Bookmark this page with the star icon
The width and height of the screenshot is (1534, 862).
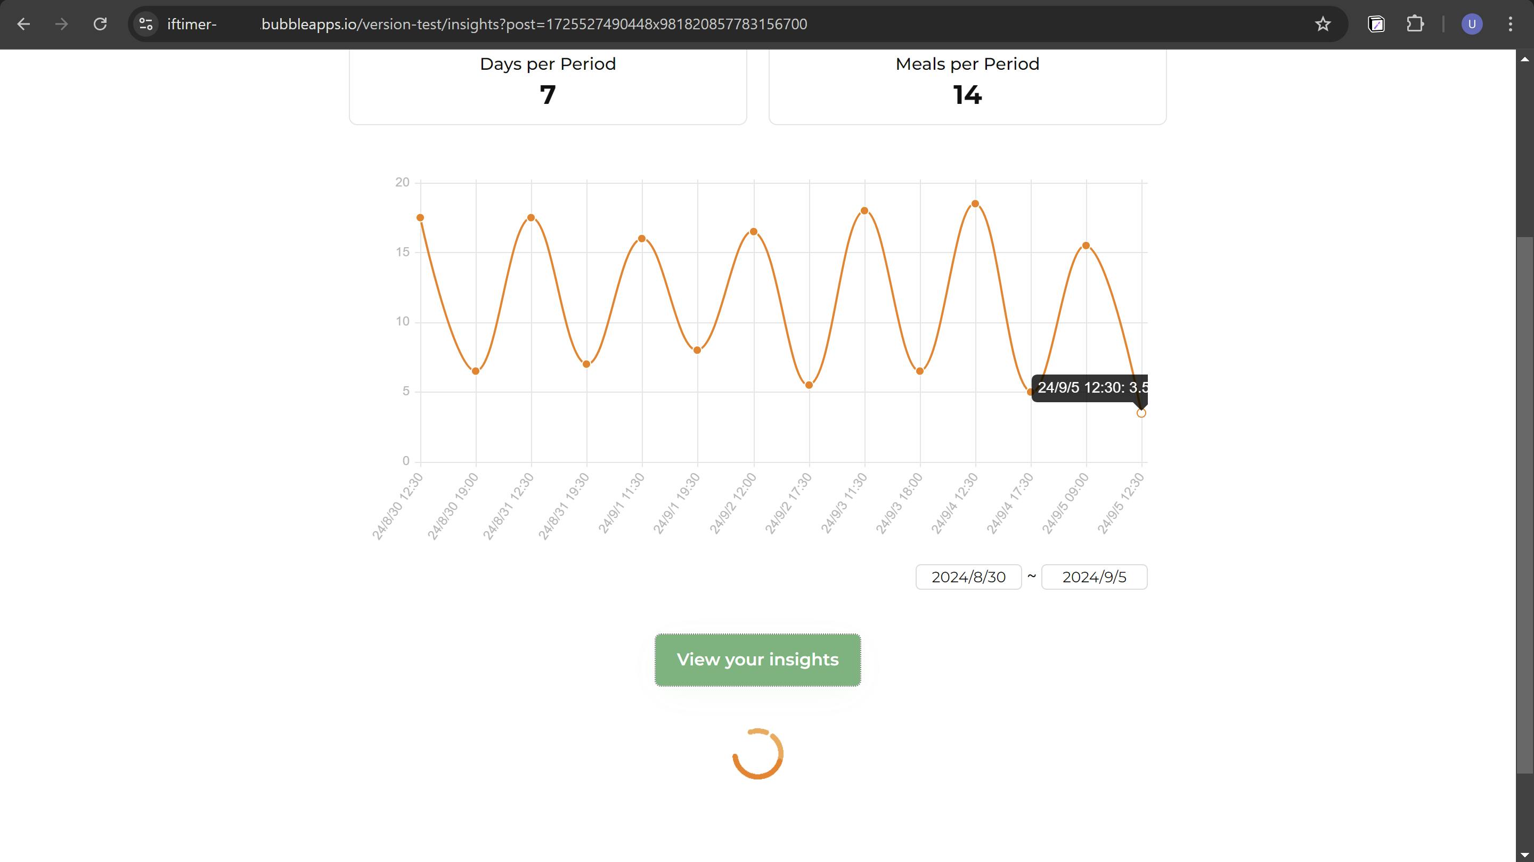point(1323,24)
